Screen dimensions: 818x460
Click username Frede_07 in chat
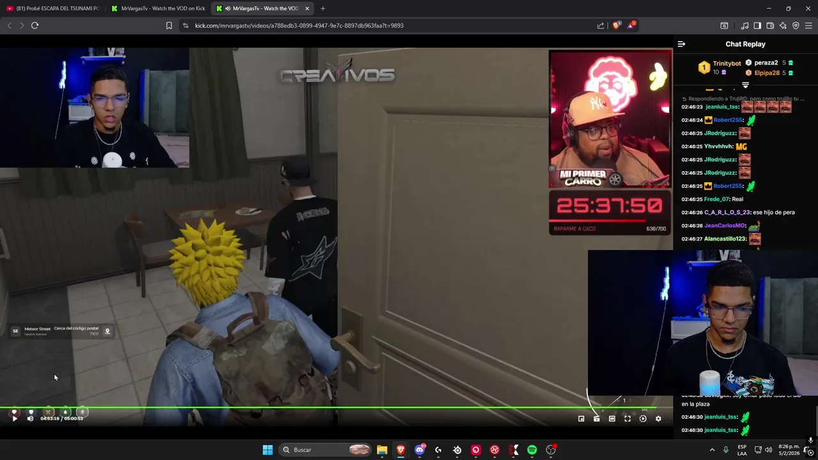716,199
